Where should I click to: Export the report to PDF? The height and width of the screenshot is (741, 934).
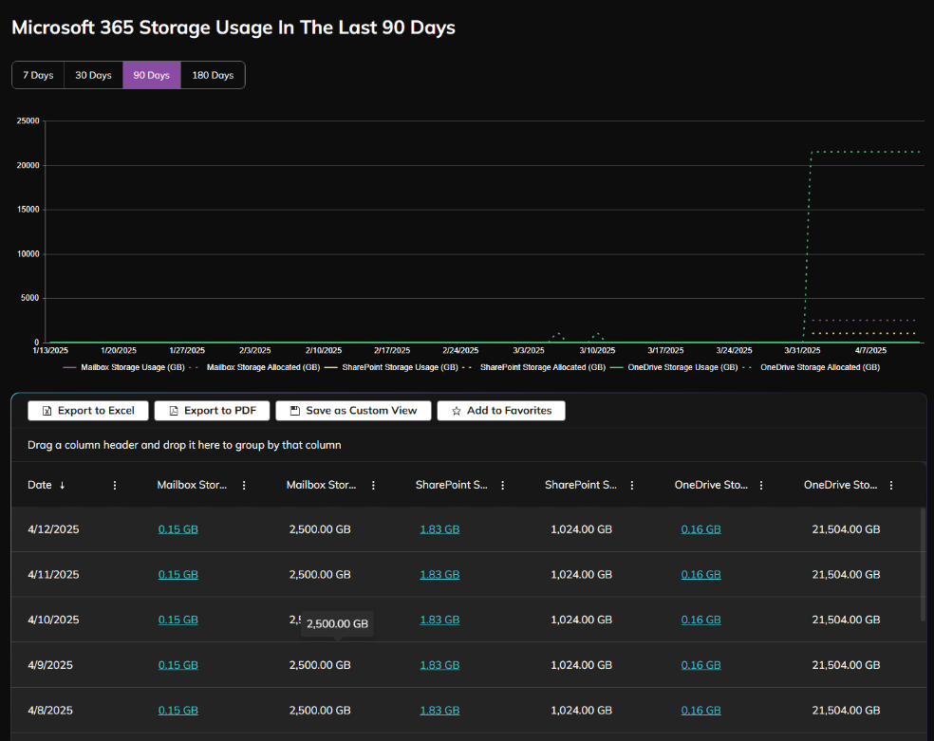pyautogui.click(x=212, y=411)
